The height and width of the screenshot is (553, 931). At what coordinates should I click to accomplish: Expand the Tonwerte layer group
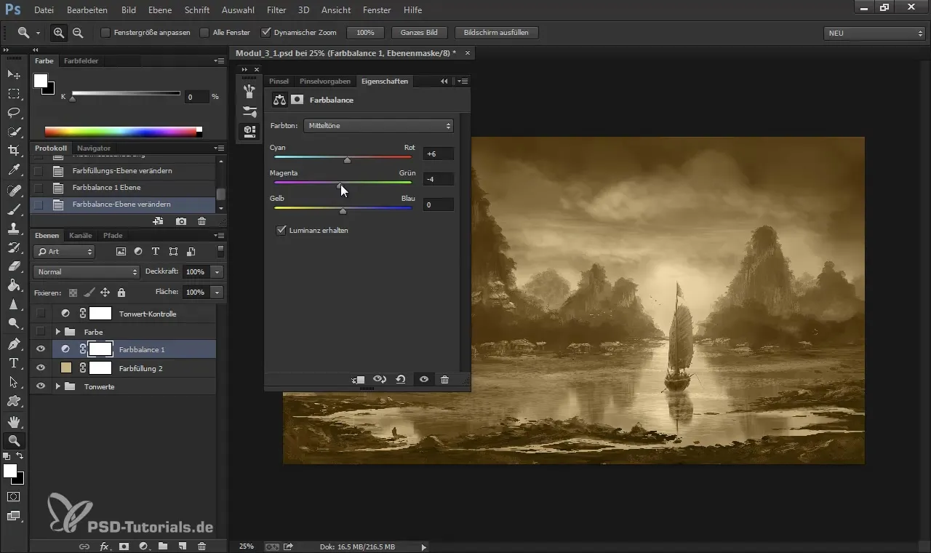pos(57,386)
